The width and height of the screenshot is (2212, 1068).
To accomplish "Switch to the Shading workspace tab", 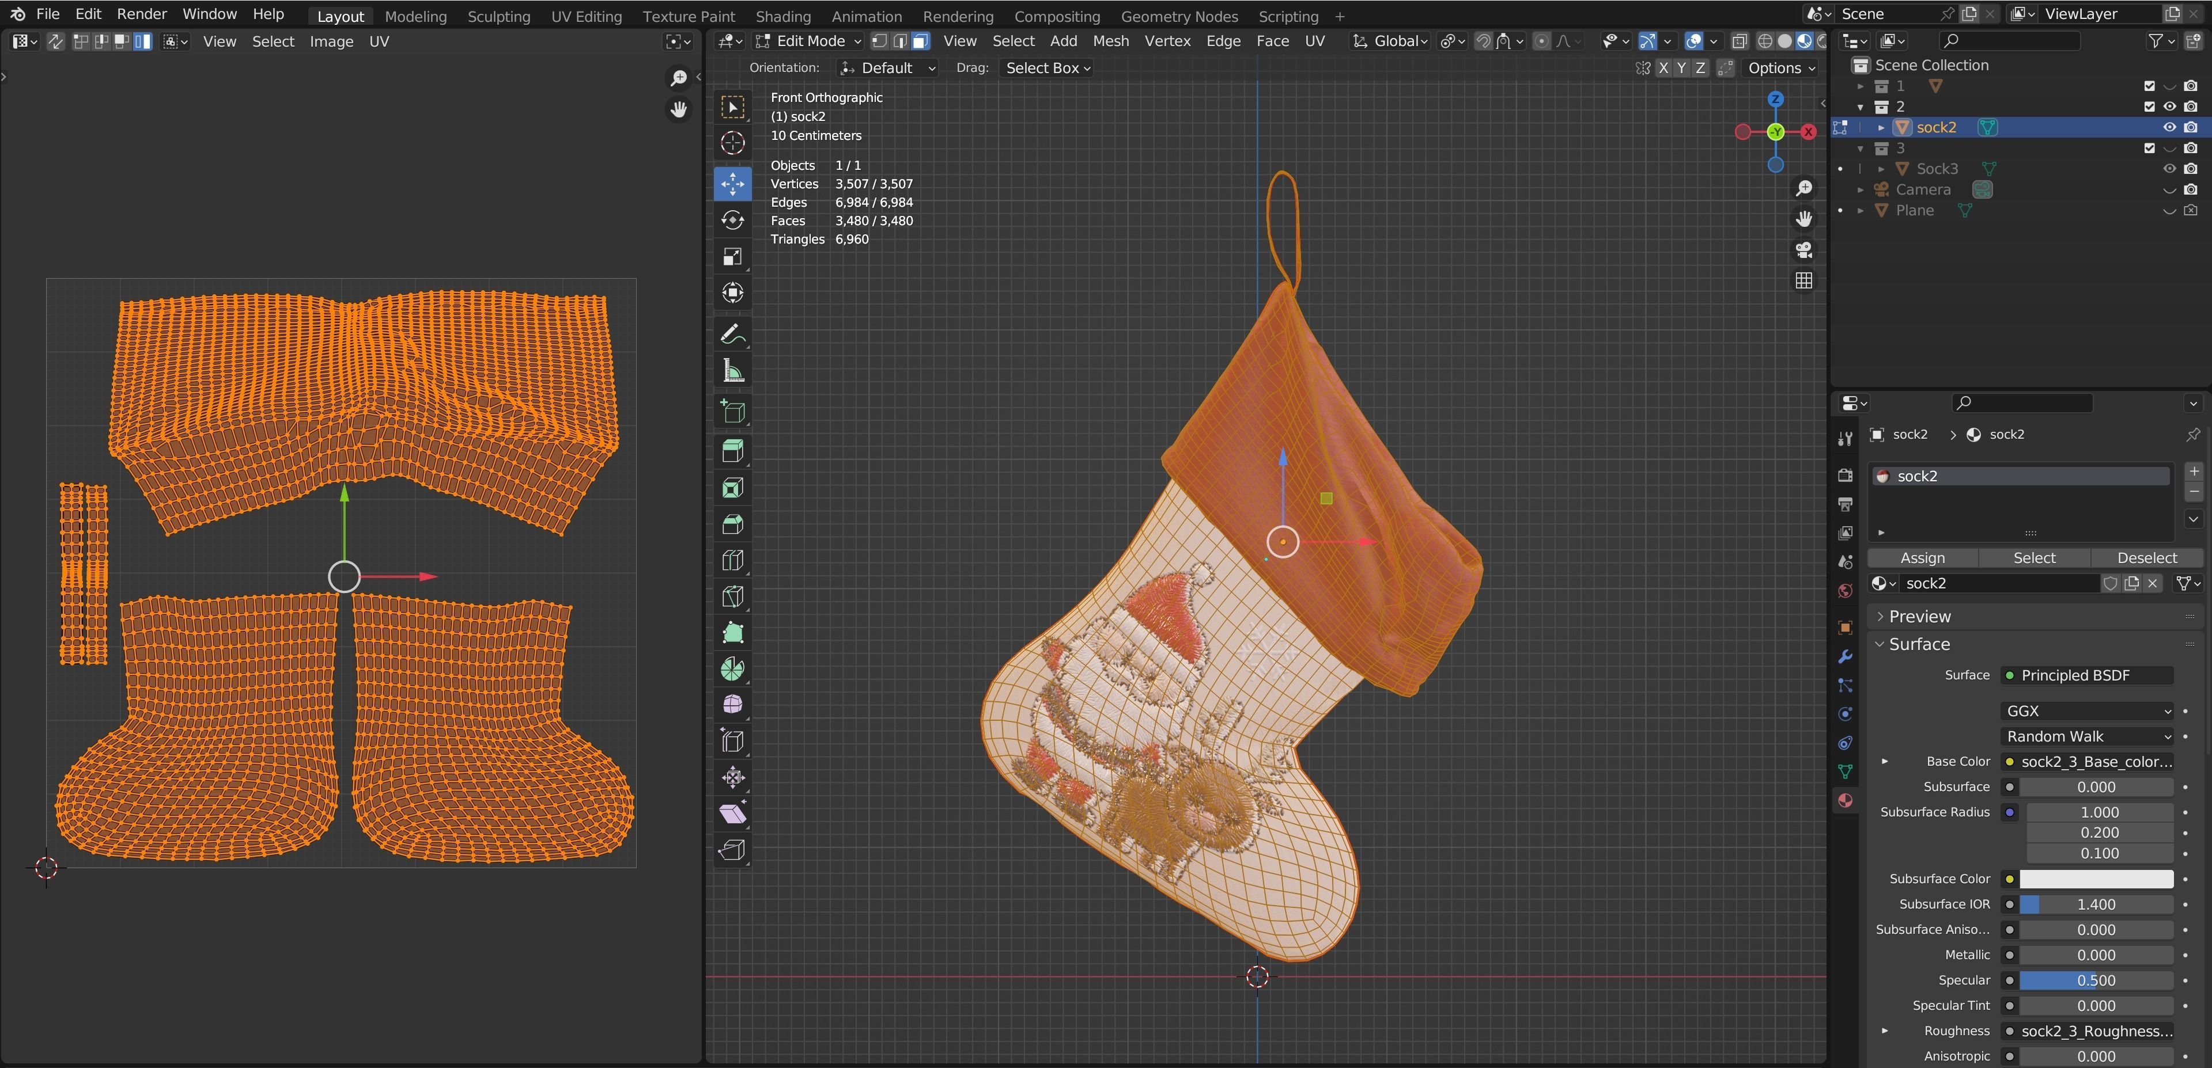I will 782,16.
